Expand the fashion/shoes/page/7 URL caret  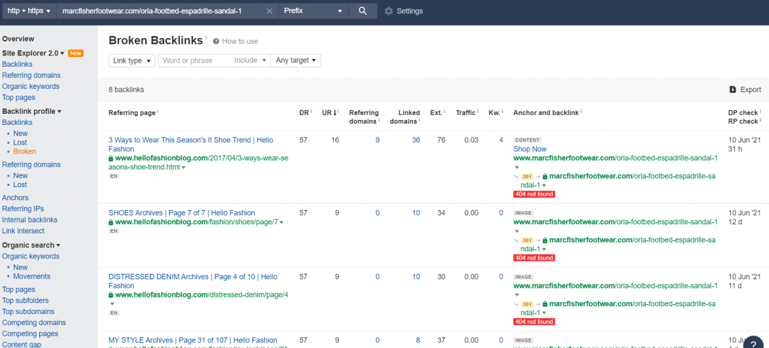tap(281, 222)
